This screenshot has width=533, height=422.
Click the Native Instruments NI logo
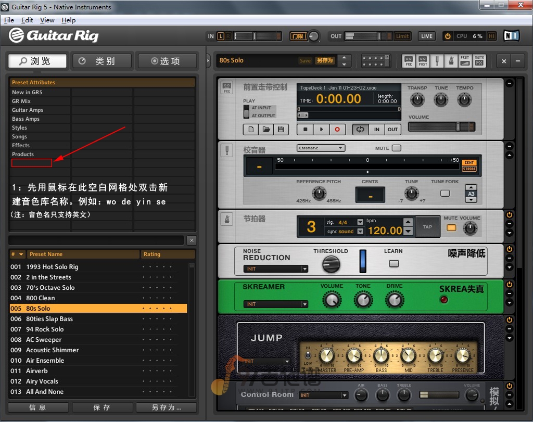[511, 36]
